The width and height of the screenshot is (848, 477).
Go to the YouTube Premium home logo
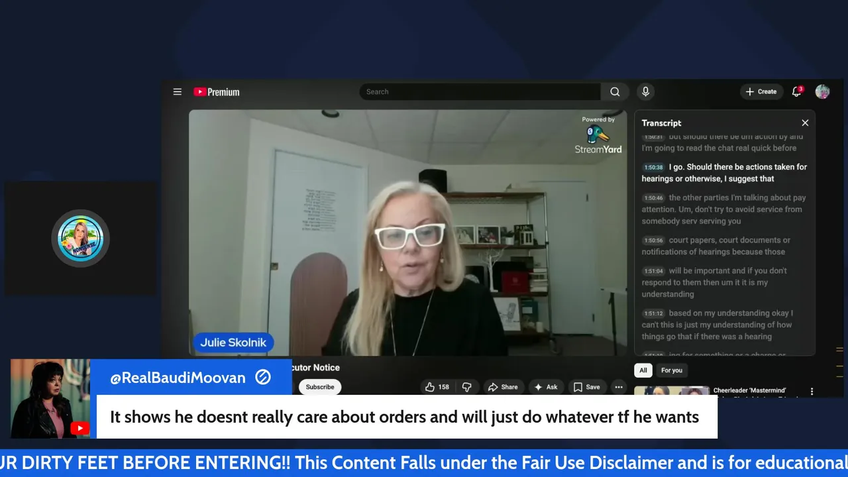tap(217, 92)
